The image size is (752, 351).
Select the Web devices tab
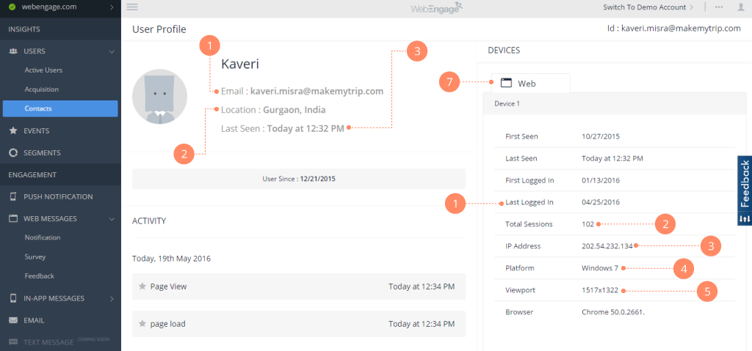point(530,83)
